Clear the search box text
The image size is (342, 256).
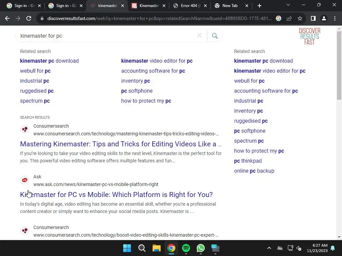[x=199, y=35]
